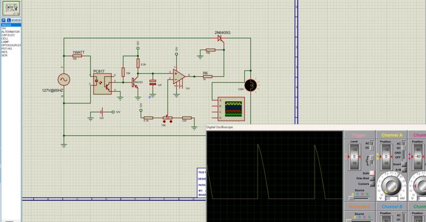This screenshot has height=222, width=426.
Task: Click the 127V@60HZ alternator source symbol
Action: click(64, 80)
